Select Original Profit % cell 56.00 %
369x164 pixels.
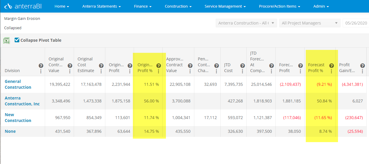[x=151, y=101]
